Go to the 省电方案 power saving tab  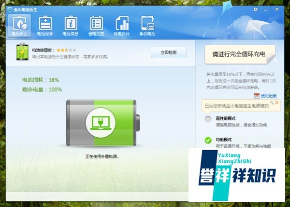[96, 26]
